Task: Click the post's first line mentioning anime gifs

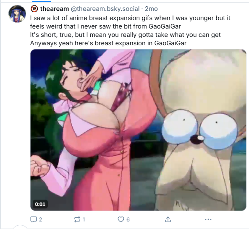Action: tap(130, 18)
